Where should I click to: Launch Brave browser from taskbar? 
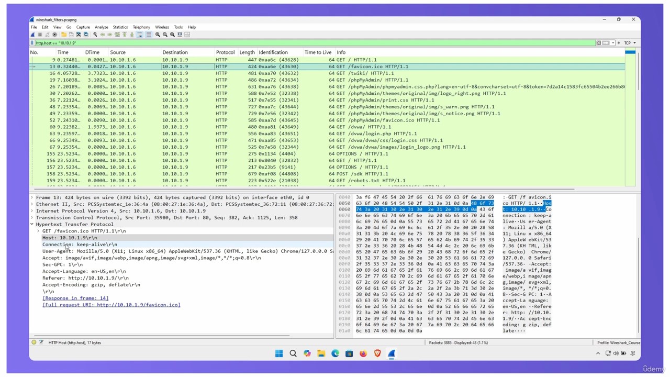377,354
